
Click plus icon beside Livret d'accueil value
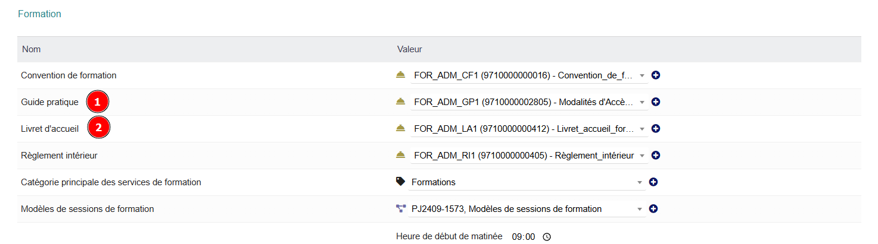click(x=656, y=129)
